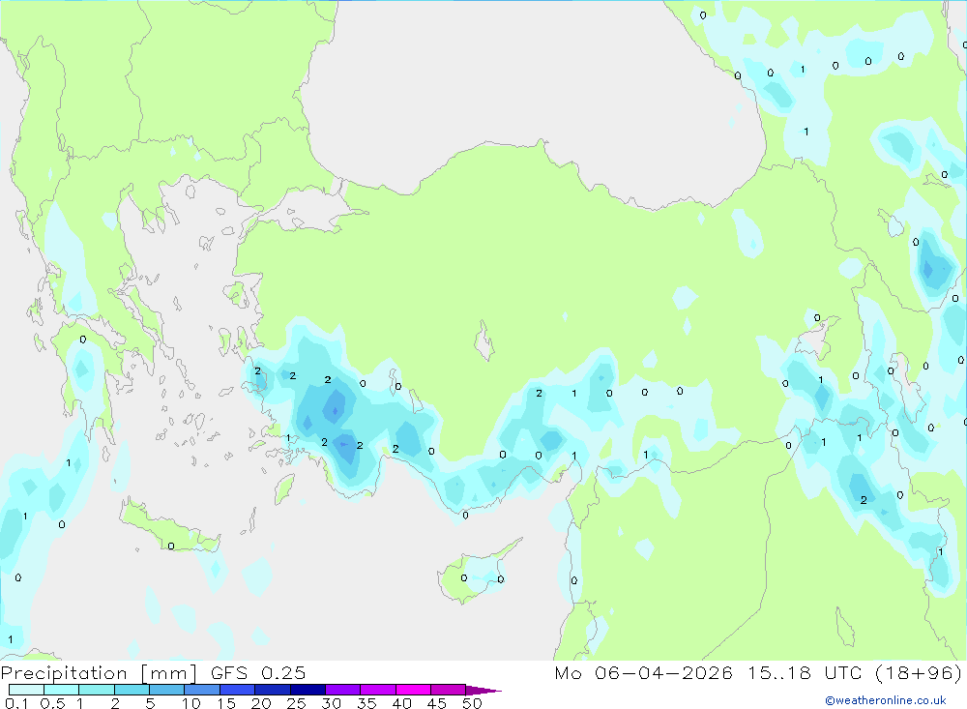Click the '(18+96)' forecast offset text
Viewport: 967px width, 709px height.
(919, 673)
